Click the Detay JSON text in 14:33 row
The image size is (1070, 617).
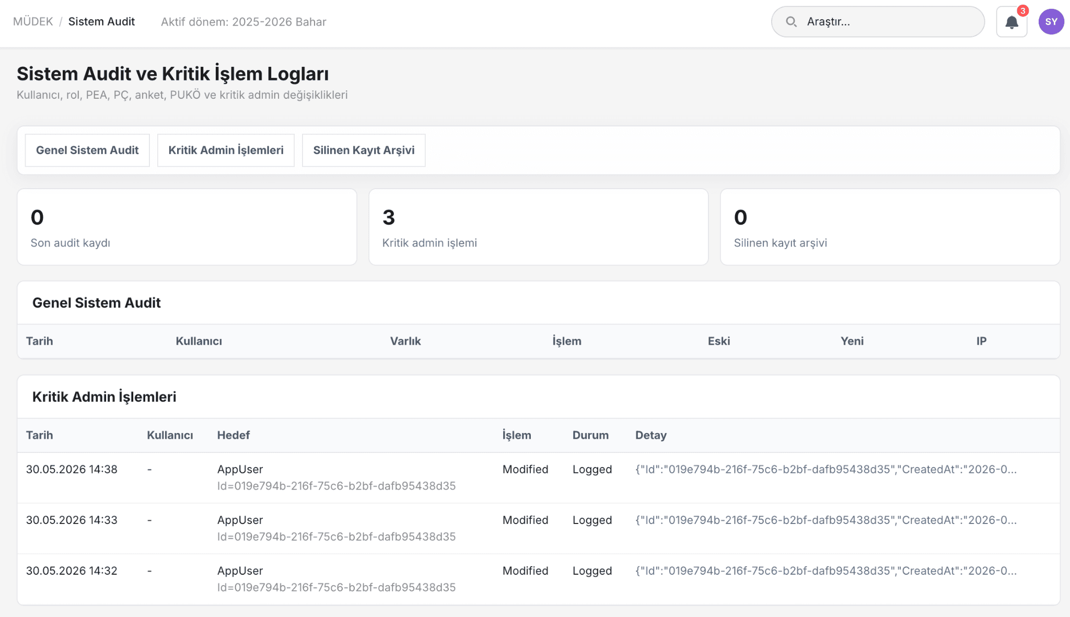click(x=826, y=520)
